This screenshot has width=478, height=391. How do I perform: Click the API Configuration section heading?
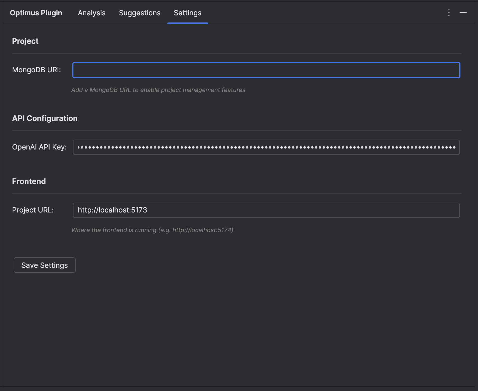click(x=45, y=118)
